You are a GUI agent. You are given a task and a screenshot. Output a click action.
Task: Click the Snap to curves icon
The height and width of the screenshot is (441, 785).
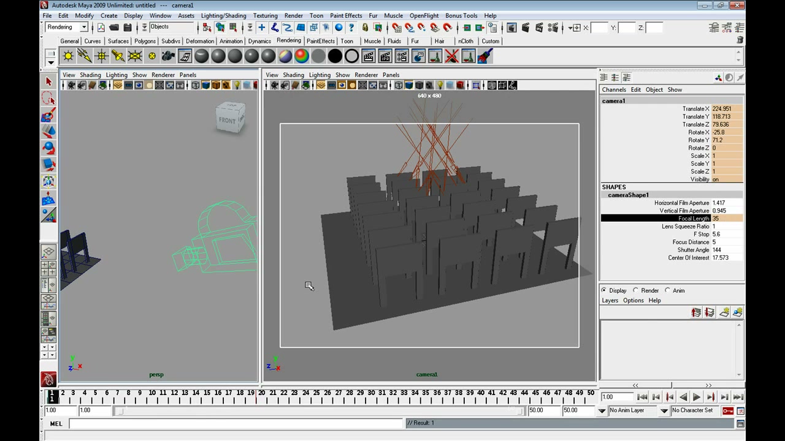[x=410, y=28]
